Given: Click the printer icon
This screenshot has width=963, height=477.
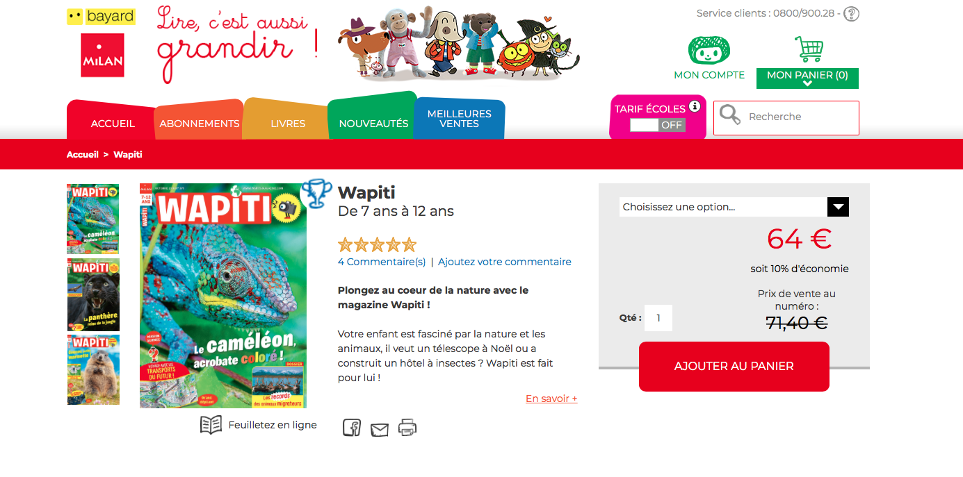Looking at the screenshot, I should [407, 428].
